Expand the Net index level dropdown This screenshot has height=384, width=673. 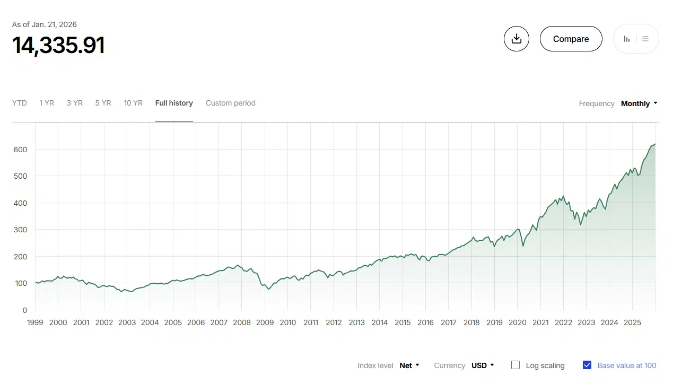[x=409, y=365]
